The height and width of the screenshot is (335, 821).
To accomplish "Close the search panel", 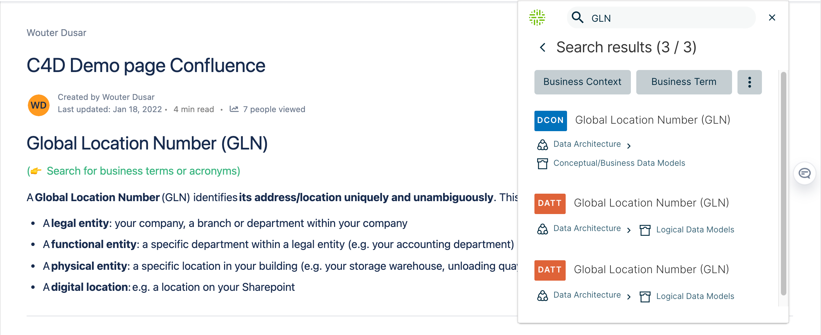I will (x=772, y=18).
